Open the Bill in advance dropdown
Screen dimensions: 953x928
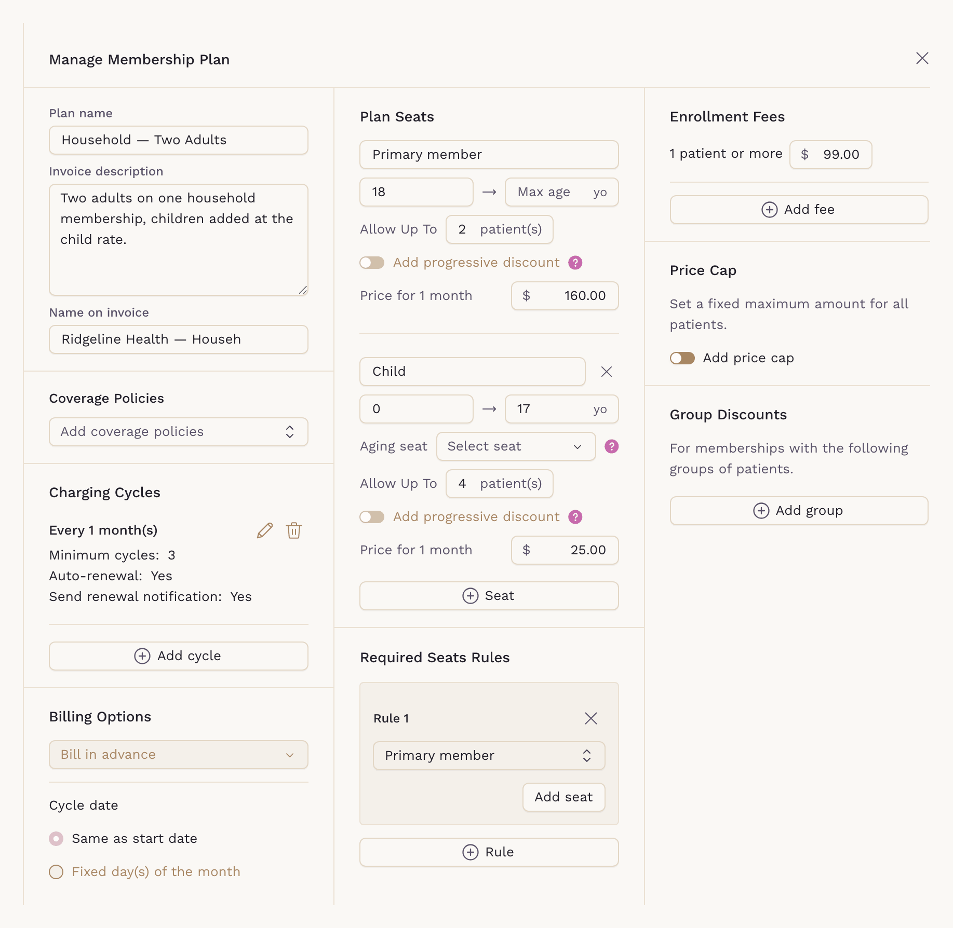[x=179, y=755]
